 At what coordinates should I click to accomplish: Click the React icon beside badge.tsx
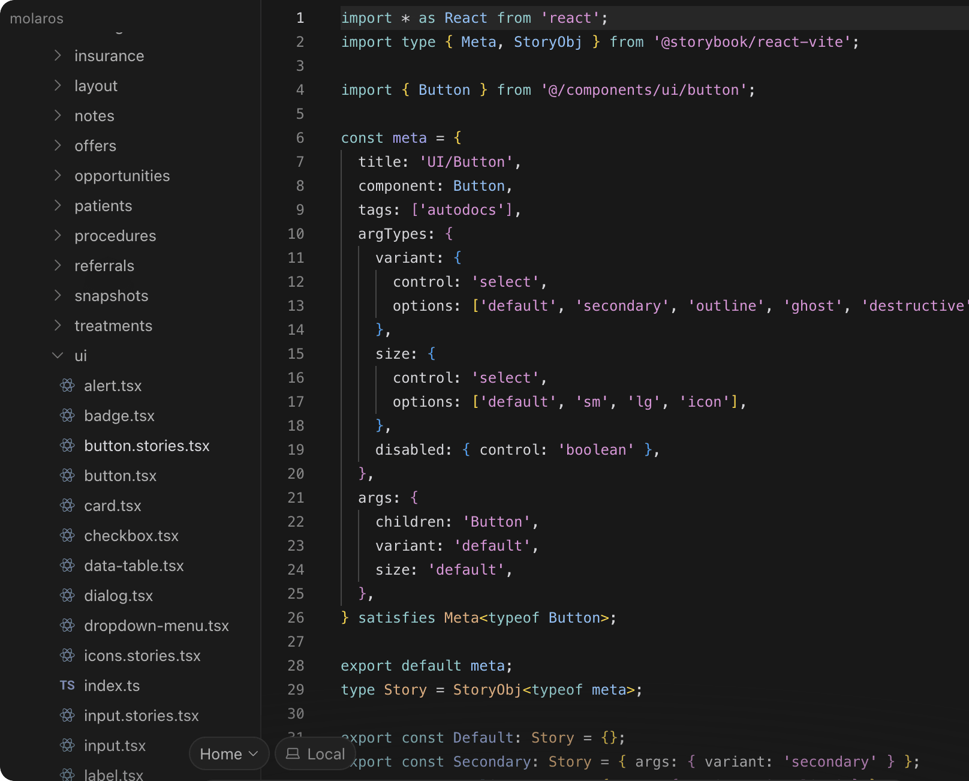click(67, 415)
